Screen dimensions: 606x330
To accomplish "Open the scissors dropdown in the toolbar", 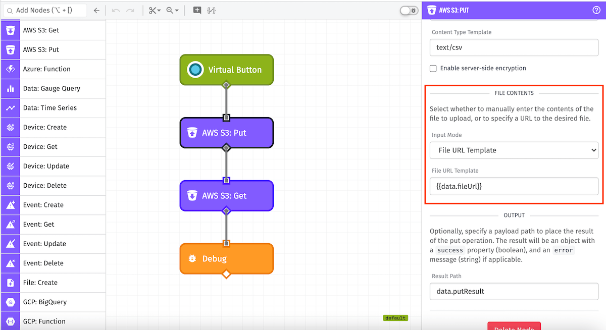I will (x=155, y=10).
